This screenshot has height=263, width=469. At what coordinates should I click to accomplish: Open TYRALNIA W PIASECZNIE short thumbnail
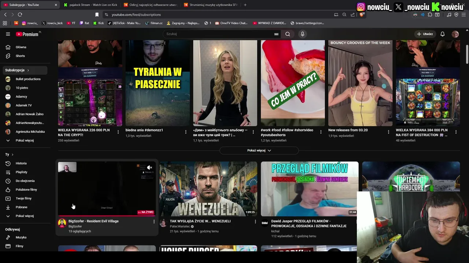click(158, 83)
